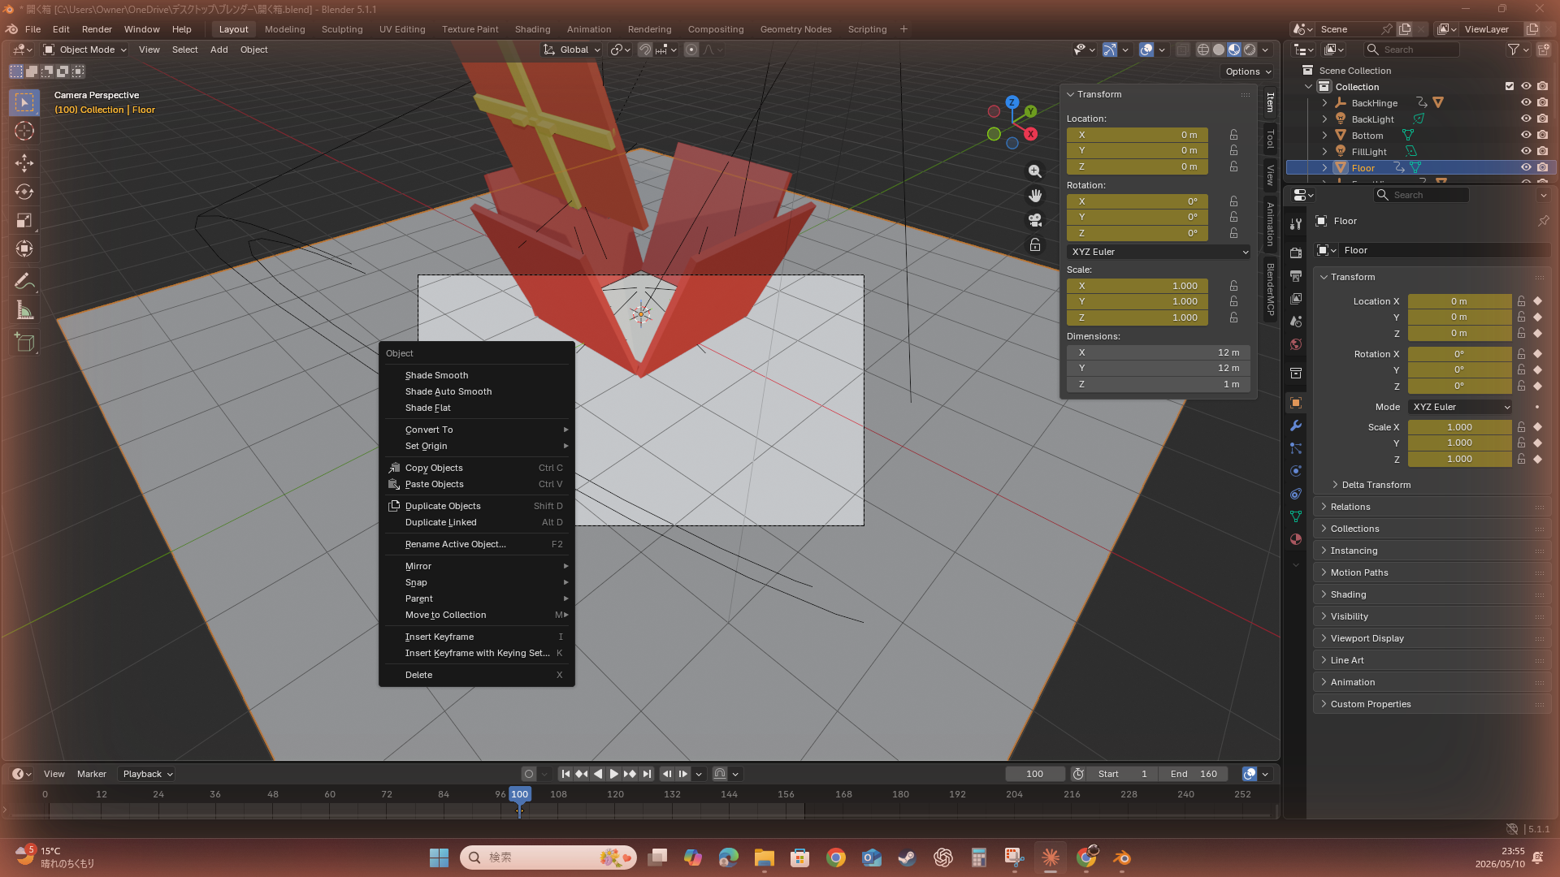Jump to the first frame

click(x=566, y=774)
